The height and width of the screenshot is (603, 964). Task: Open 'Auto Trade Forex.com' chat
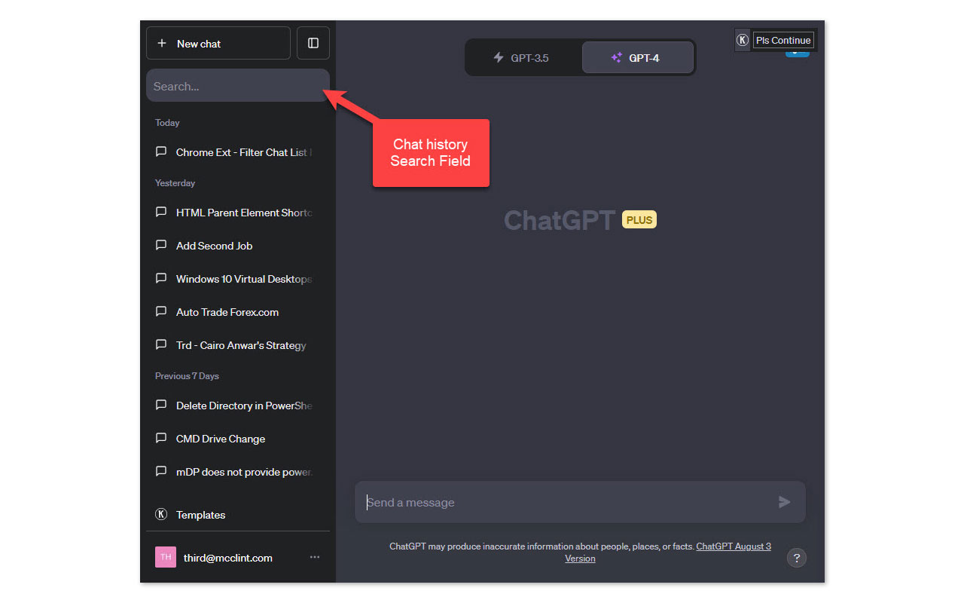coord(238,312)
